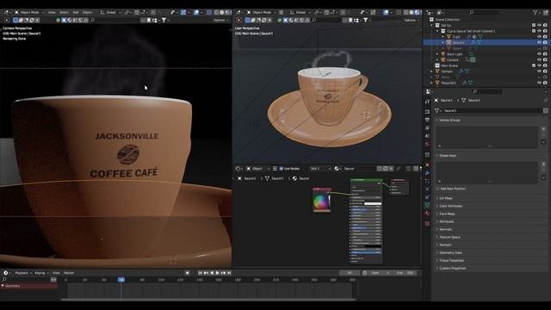Open the green Object Data properties tab
This screenshot has width=551, height=310.
tap(427, 205)
